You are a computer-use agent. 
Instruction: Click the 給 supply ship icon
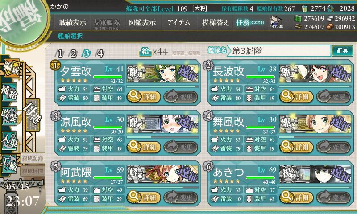[x=145, y=52]
